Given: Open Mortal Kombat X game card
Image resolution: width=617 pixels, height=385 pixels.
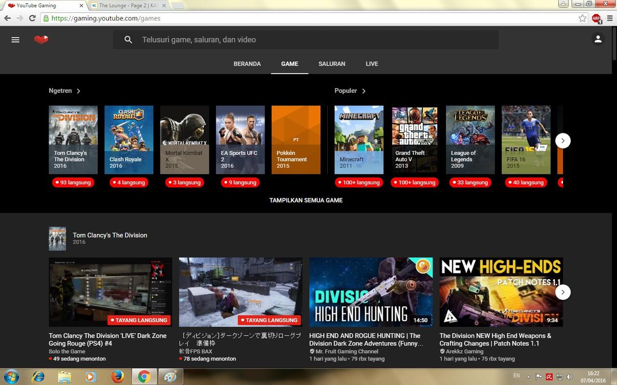Looking at the screenshot, I should [185, 140].
